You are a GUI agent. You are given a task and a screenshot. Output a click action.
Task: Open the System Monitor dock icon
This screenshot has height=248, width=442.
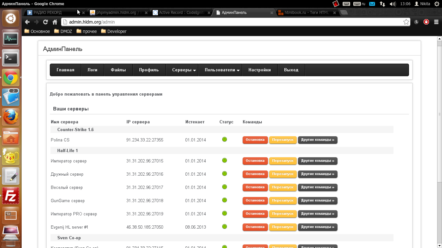(11, 39)
